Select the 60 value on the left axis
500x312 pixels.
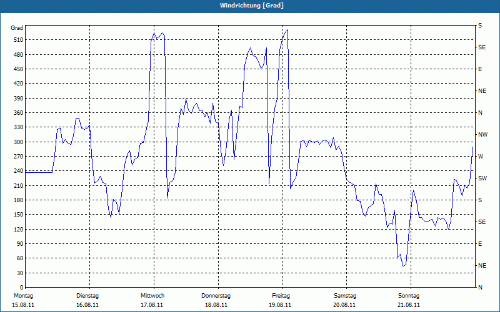tap(20, 258)
